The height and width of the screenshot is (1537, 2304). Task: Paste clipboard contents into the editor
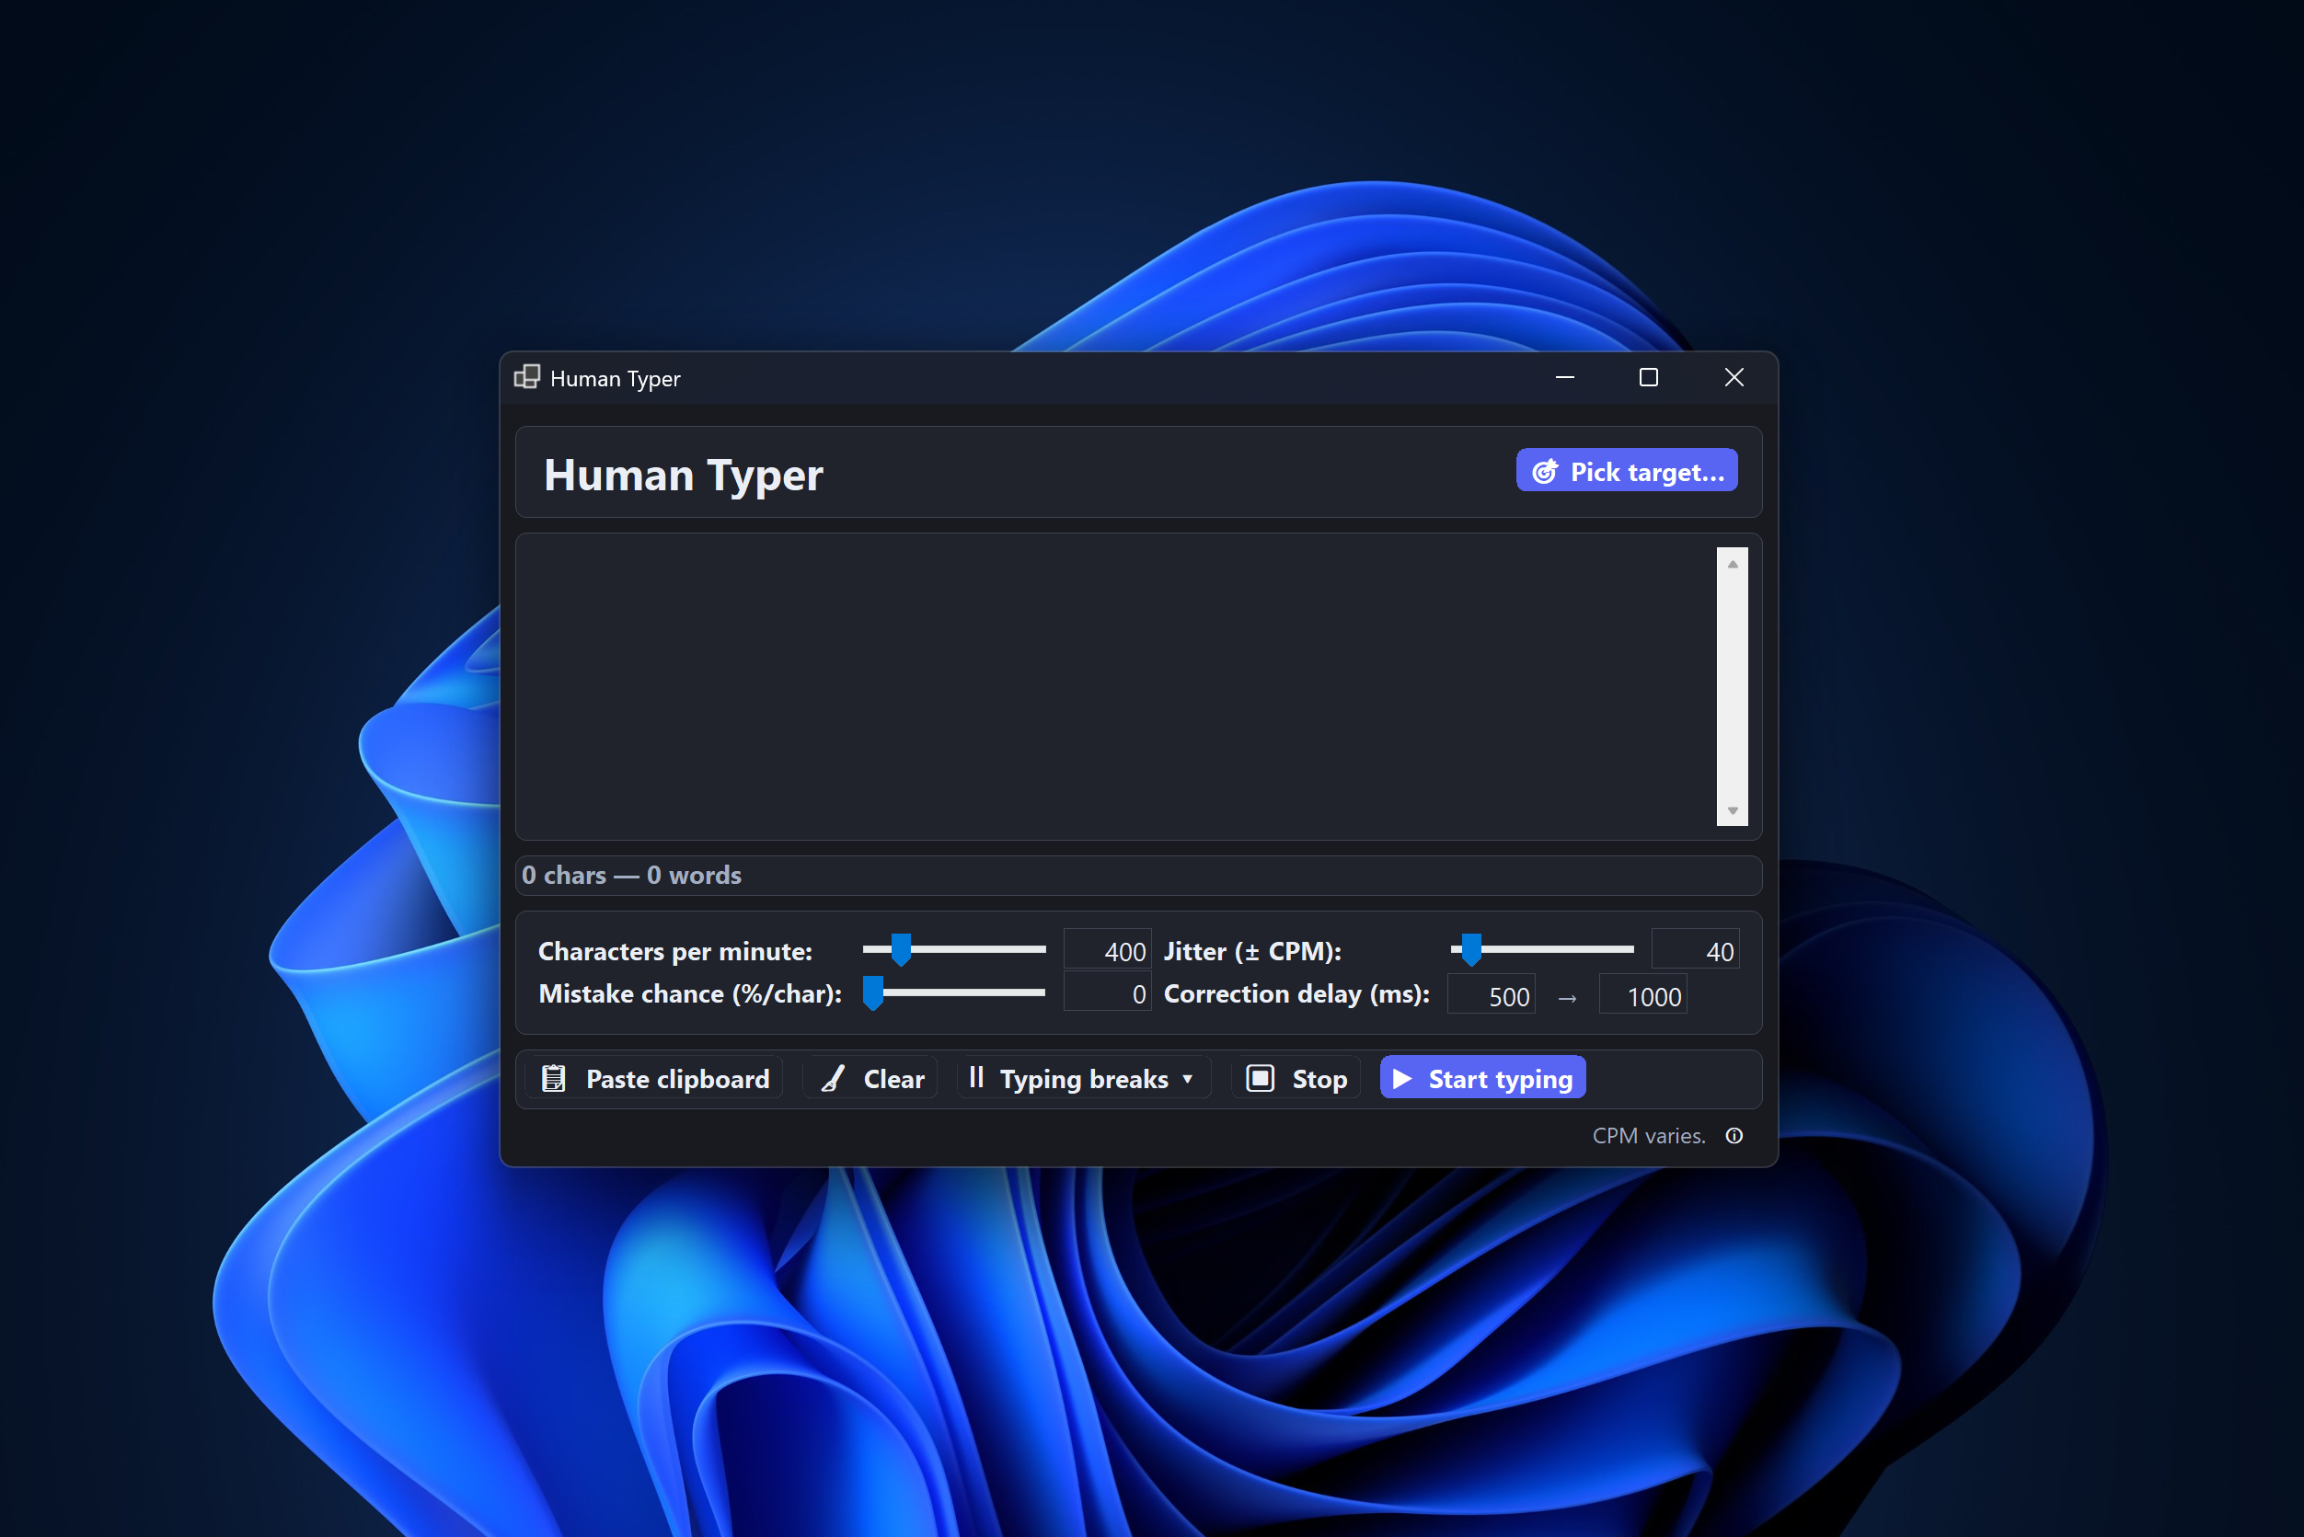pos(653,1077)
